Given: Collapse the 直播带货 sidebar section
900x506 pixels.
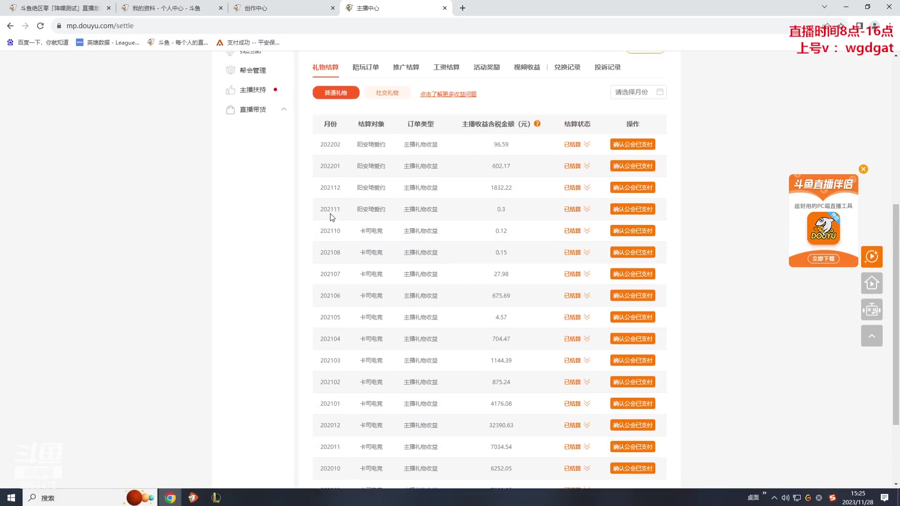Looking at the screenshot, I should pos(284,109).
